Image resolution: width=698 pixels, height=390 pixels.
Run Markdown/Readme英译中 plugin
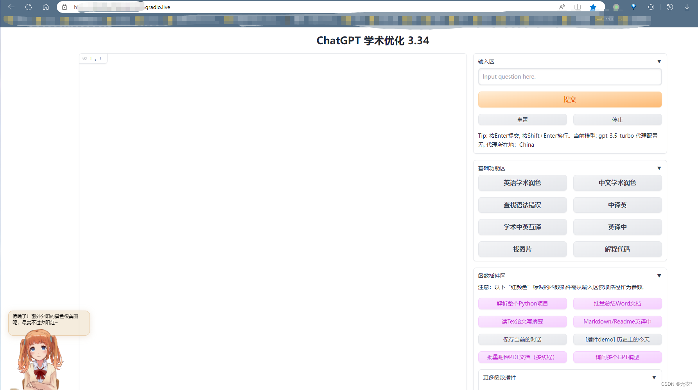617,322
